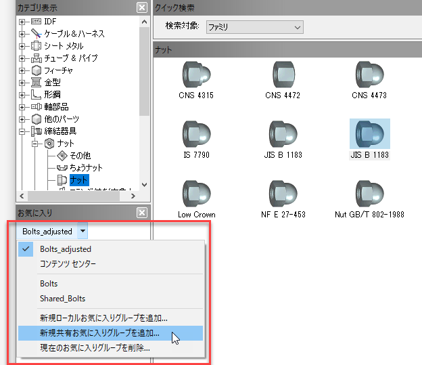Screen dimensions: 422x365
Task: Click the ちょうナット wing nut icon
Action: [62, 168]
